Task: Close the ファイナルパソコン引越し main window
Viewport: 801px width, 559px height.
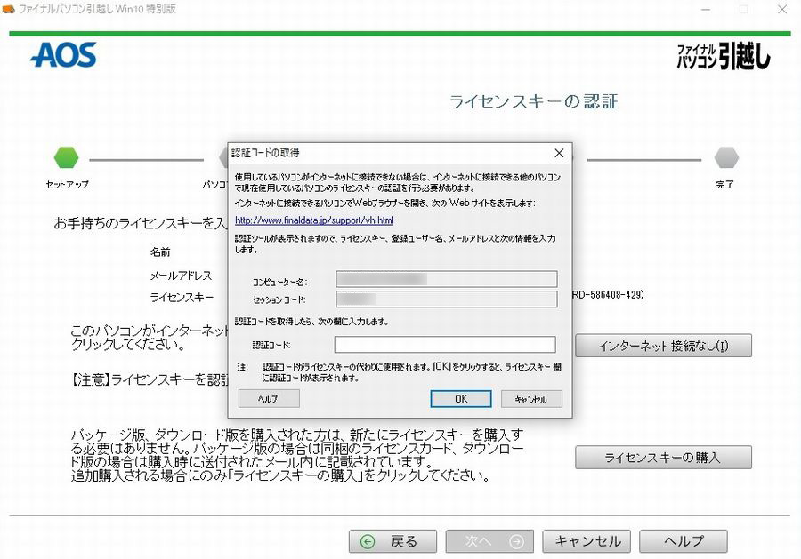Action: pyautogui.click(x=782, y=9)
